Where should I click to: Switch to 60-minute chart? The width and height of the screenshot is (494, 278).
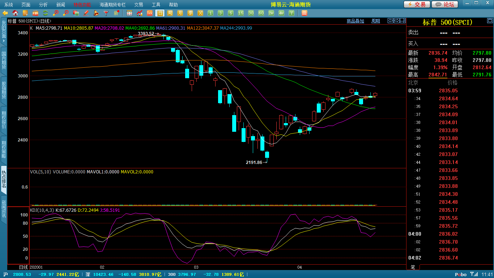261,13
